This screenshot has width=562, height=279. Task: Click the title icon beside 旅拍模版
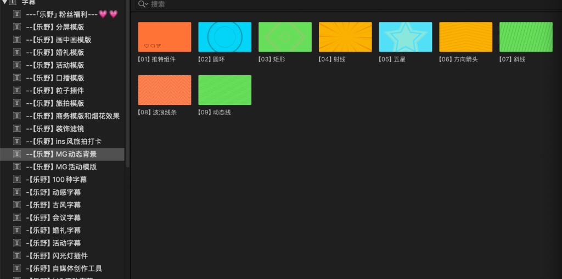17,103
